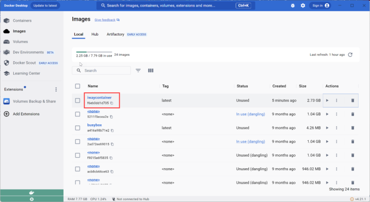Open Volumes in the left sidebar
Viewport: 370px width, 202px height.
[20, 42]
